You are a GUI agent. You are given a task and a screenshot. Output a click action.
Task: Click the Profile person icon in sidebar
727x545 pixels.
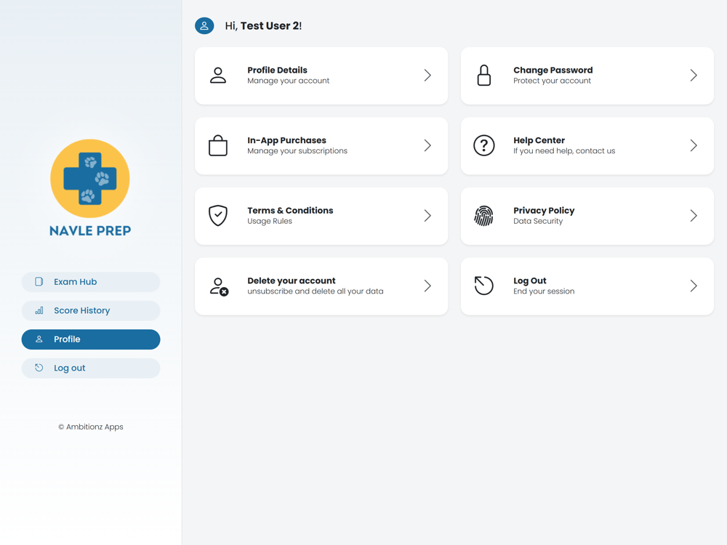click(39, 339)
